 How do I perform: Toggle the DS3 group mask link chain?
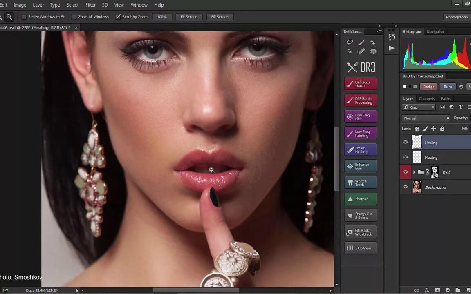pos(427,172)
